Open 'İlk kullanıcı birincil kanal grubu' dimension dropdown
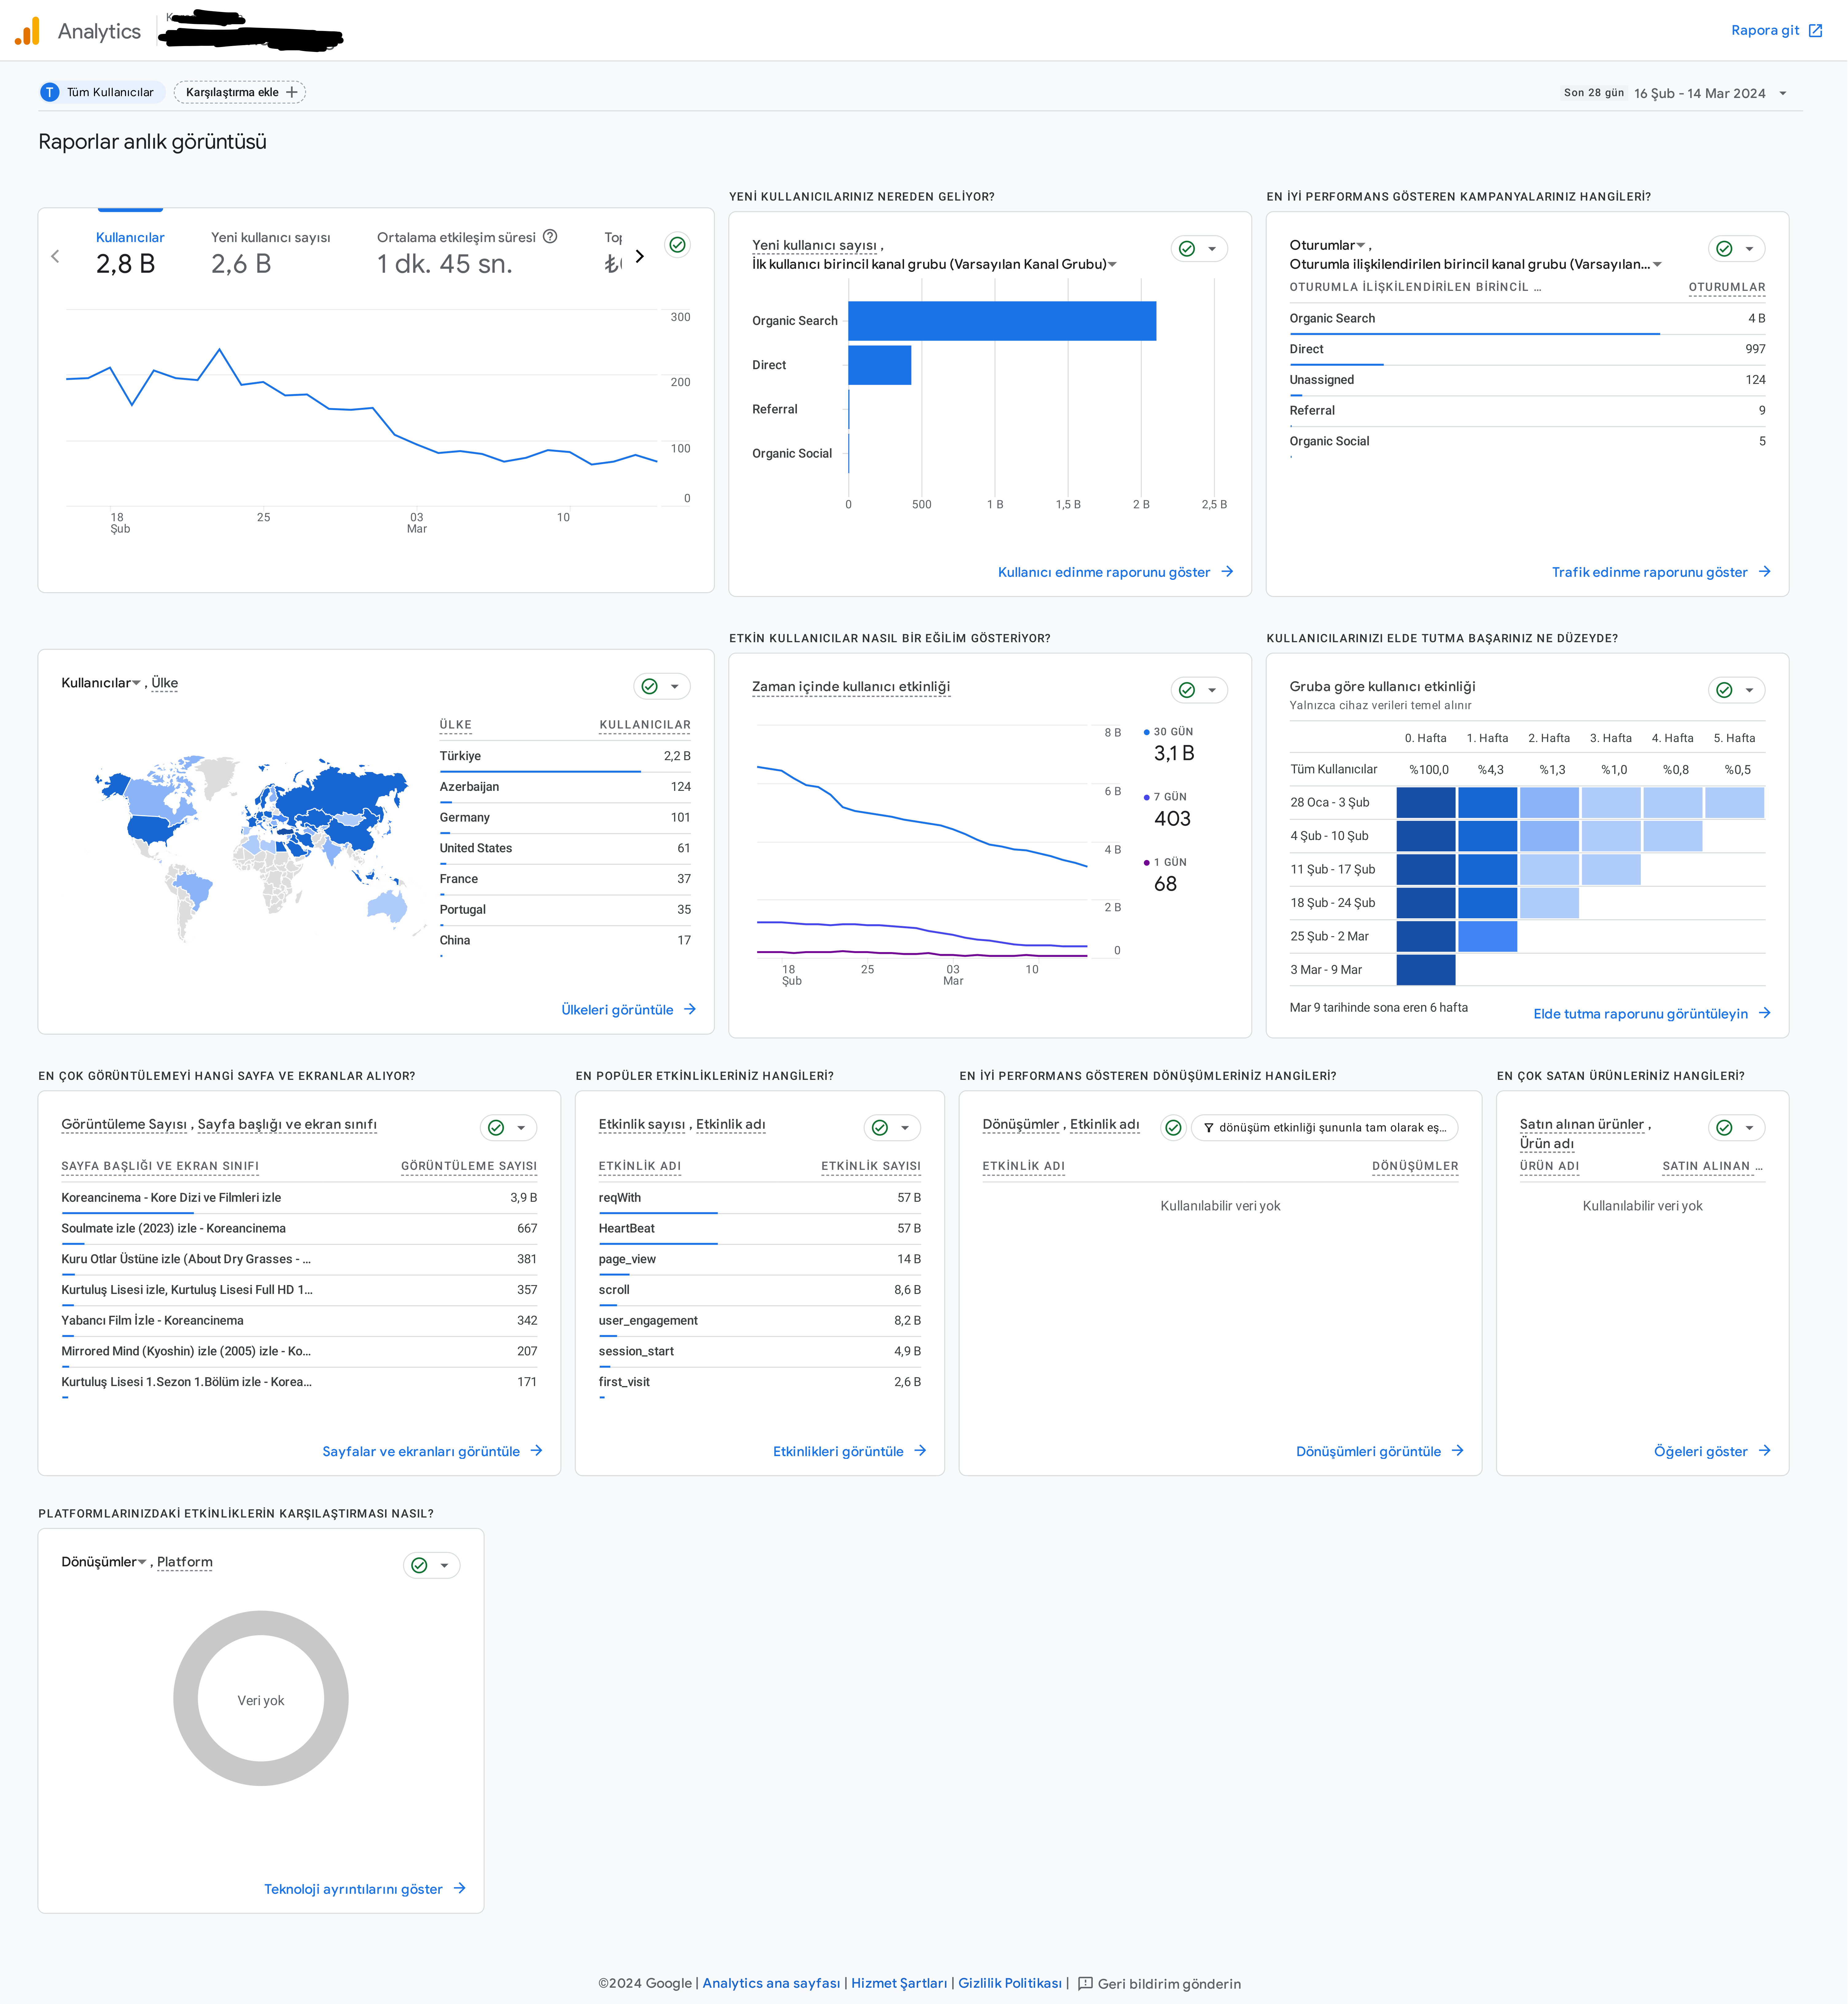Image resolution: width=1848 pixels, height=2004 pixels. (x=1112, y=265)
